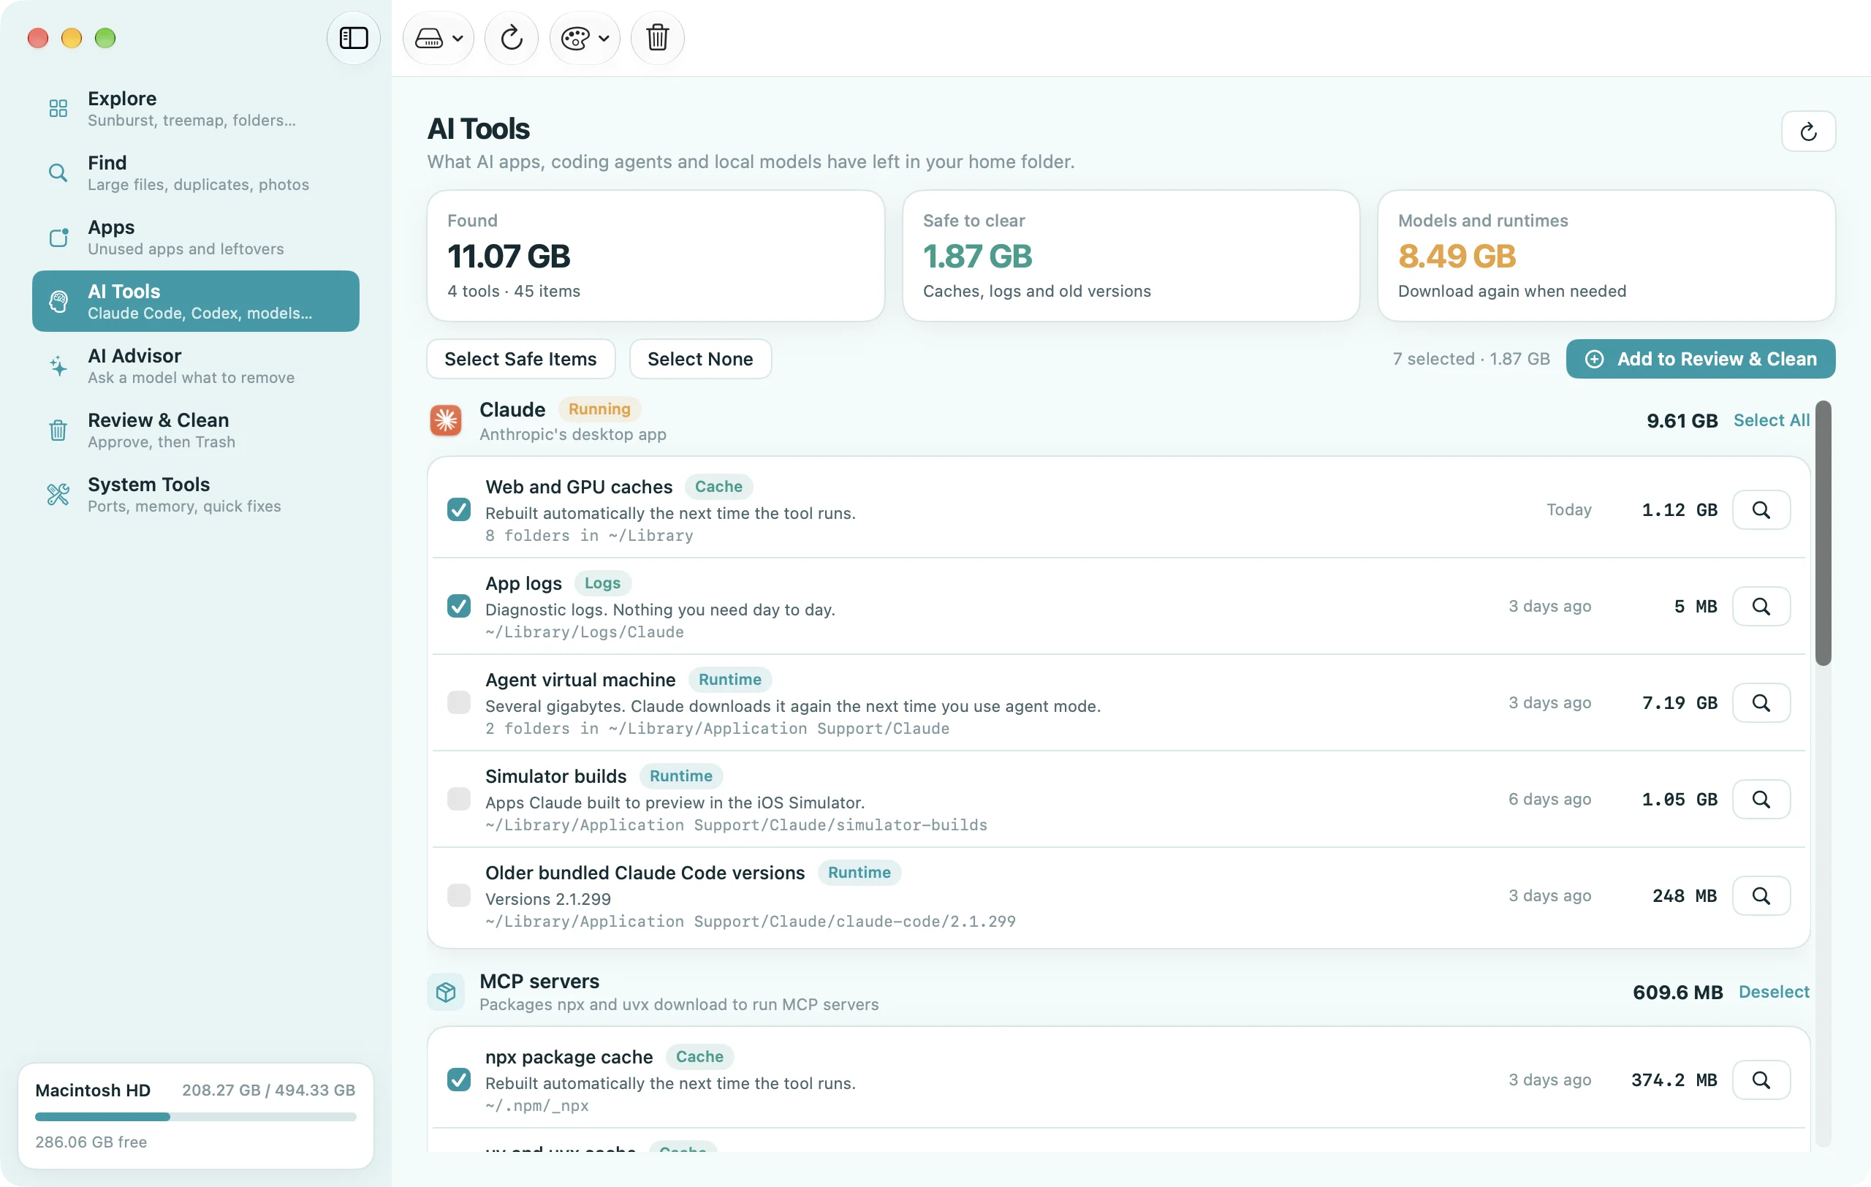Click the tool list scrollbar
This screenshot has height=1187, width=1871.
(x=1823, y=533)
